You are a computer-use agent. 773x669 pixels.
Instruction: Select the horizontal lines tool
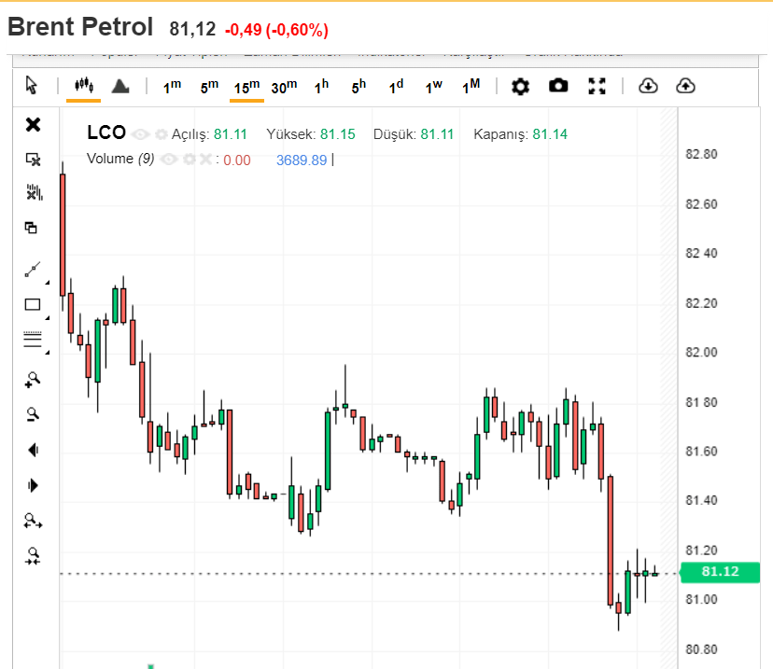click(33, 340)
